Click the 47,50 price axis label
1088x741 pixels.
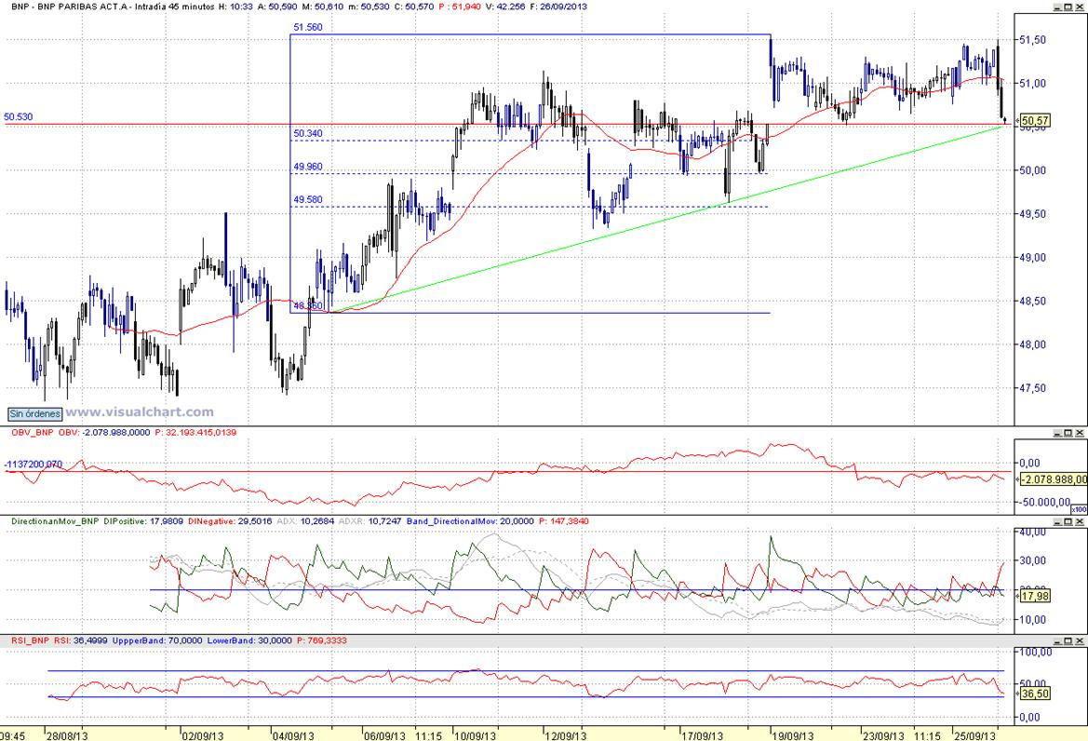coord(1032,388)
